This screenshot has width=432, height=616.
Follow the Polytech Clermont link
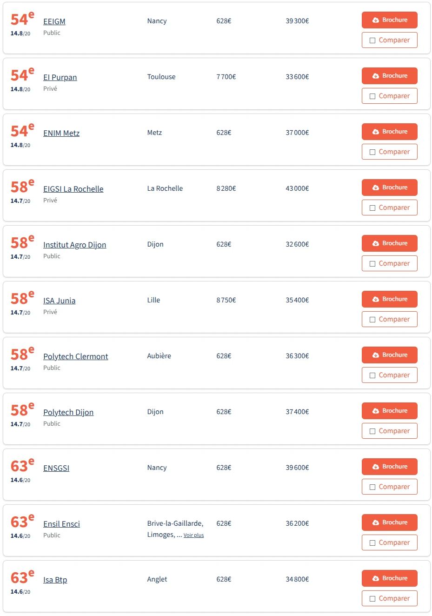pyautogui.click(x=75, y=356)
